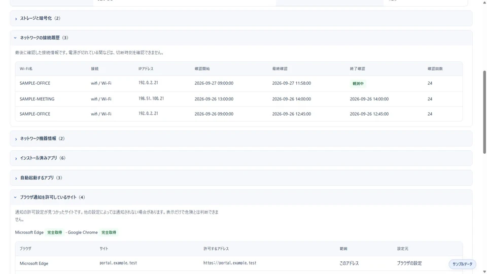
Task: Click the portal.example.test site cell
Action: click(x=118, y=263)
